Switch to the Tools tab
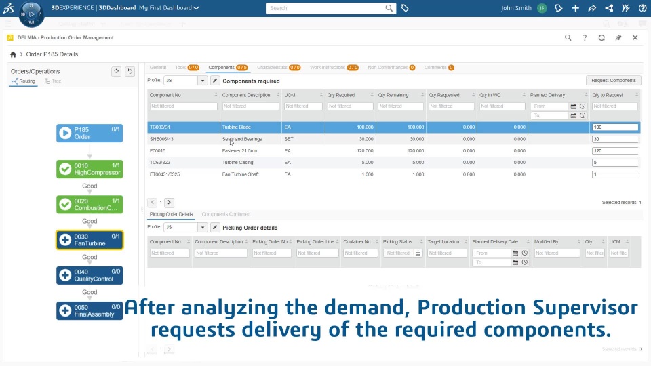The height and width of the screenshot is (366, 651). 187,68
